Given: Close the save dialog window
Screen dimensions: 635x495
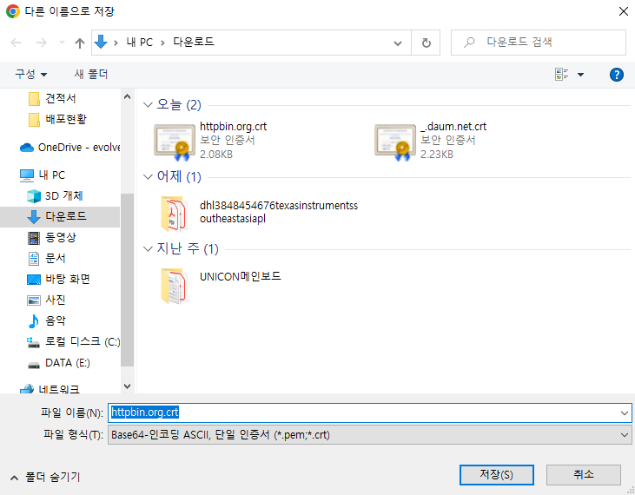Looking at the screenshot, I should (x=623, y=11).
